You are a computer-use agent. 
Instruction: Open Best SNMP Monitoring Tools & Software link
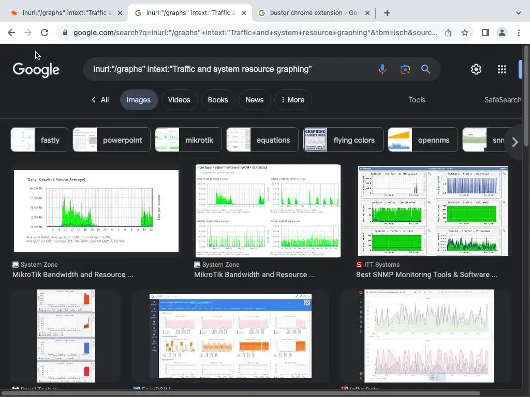point(426,275)
